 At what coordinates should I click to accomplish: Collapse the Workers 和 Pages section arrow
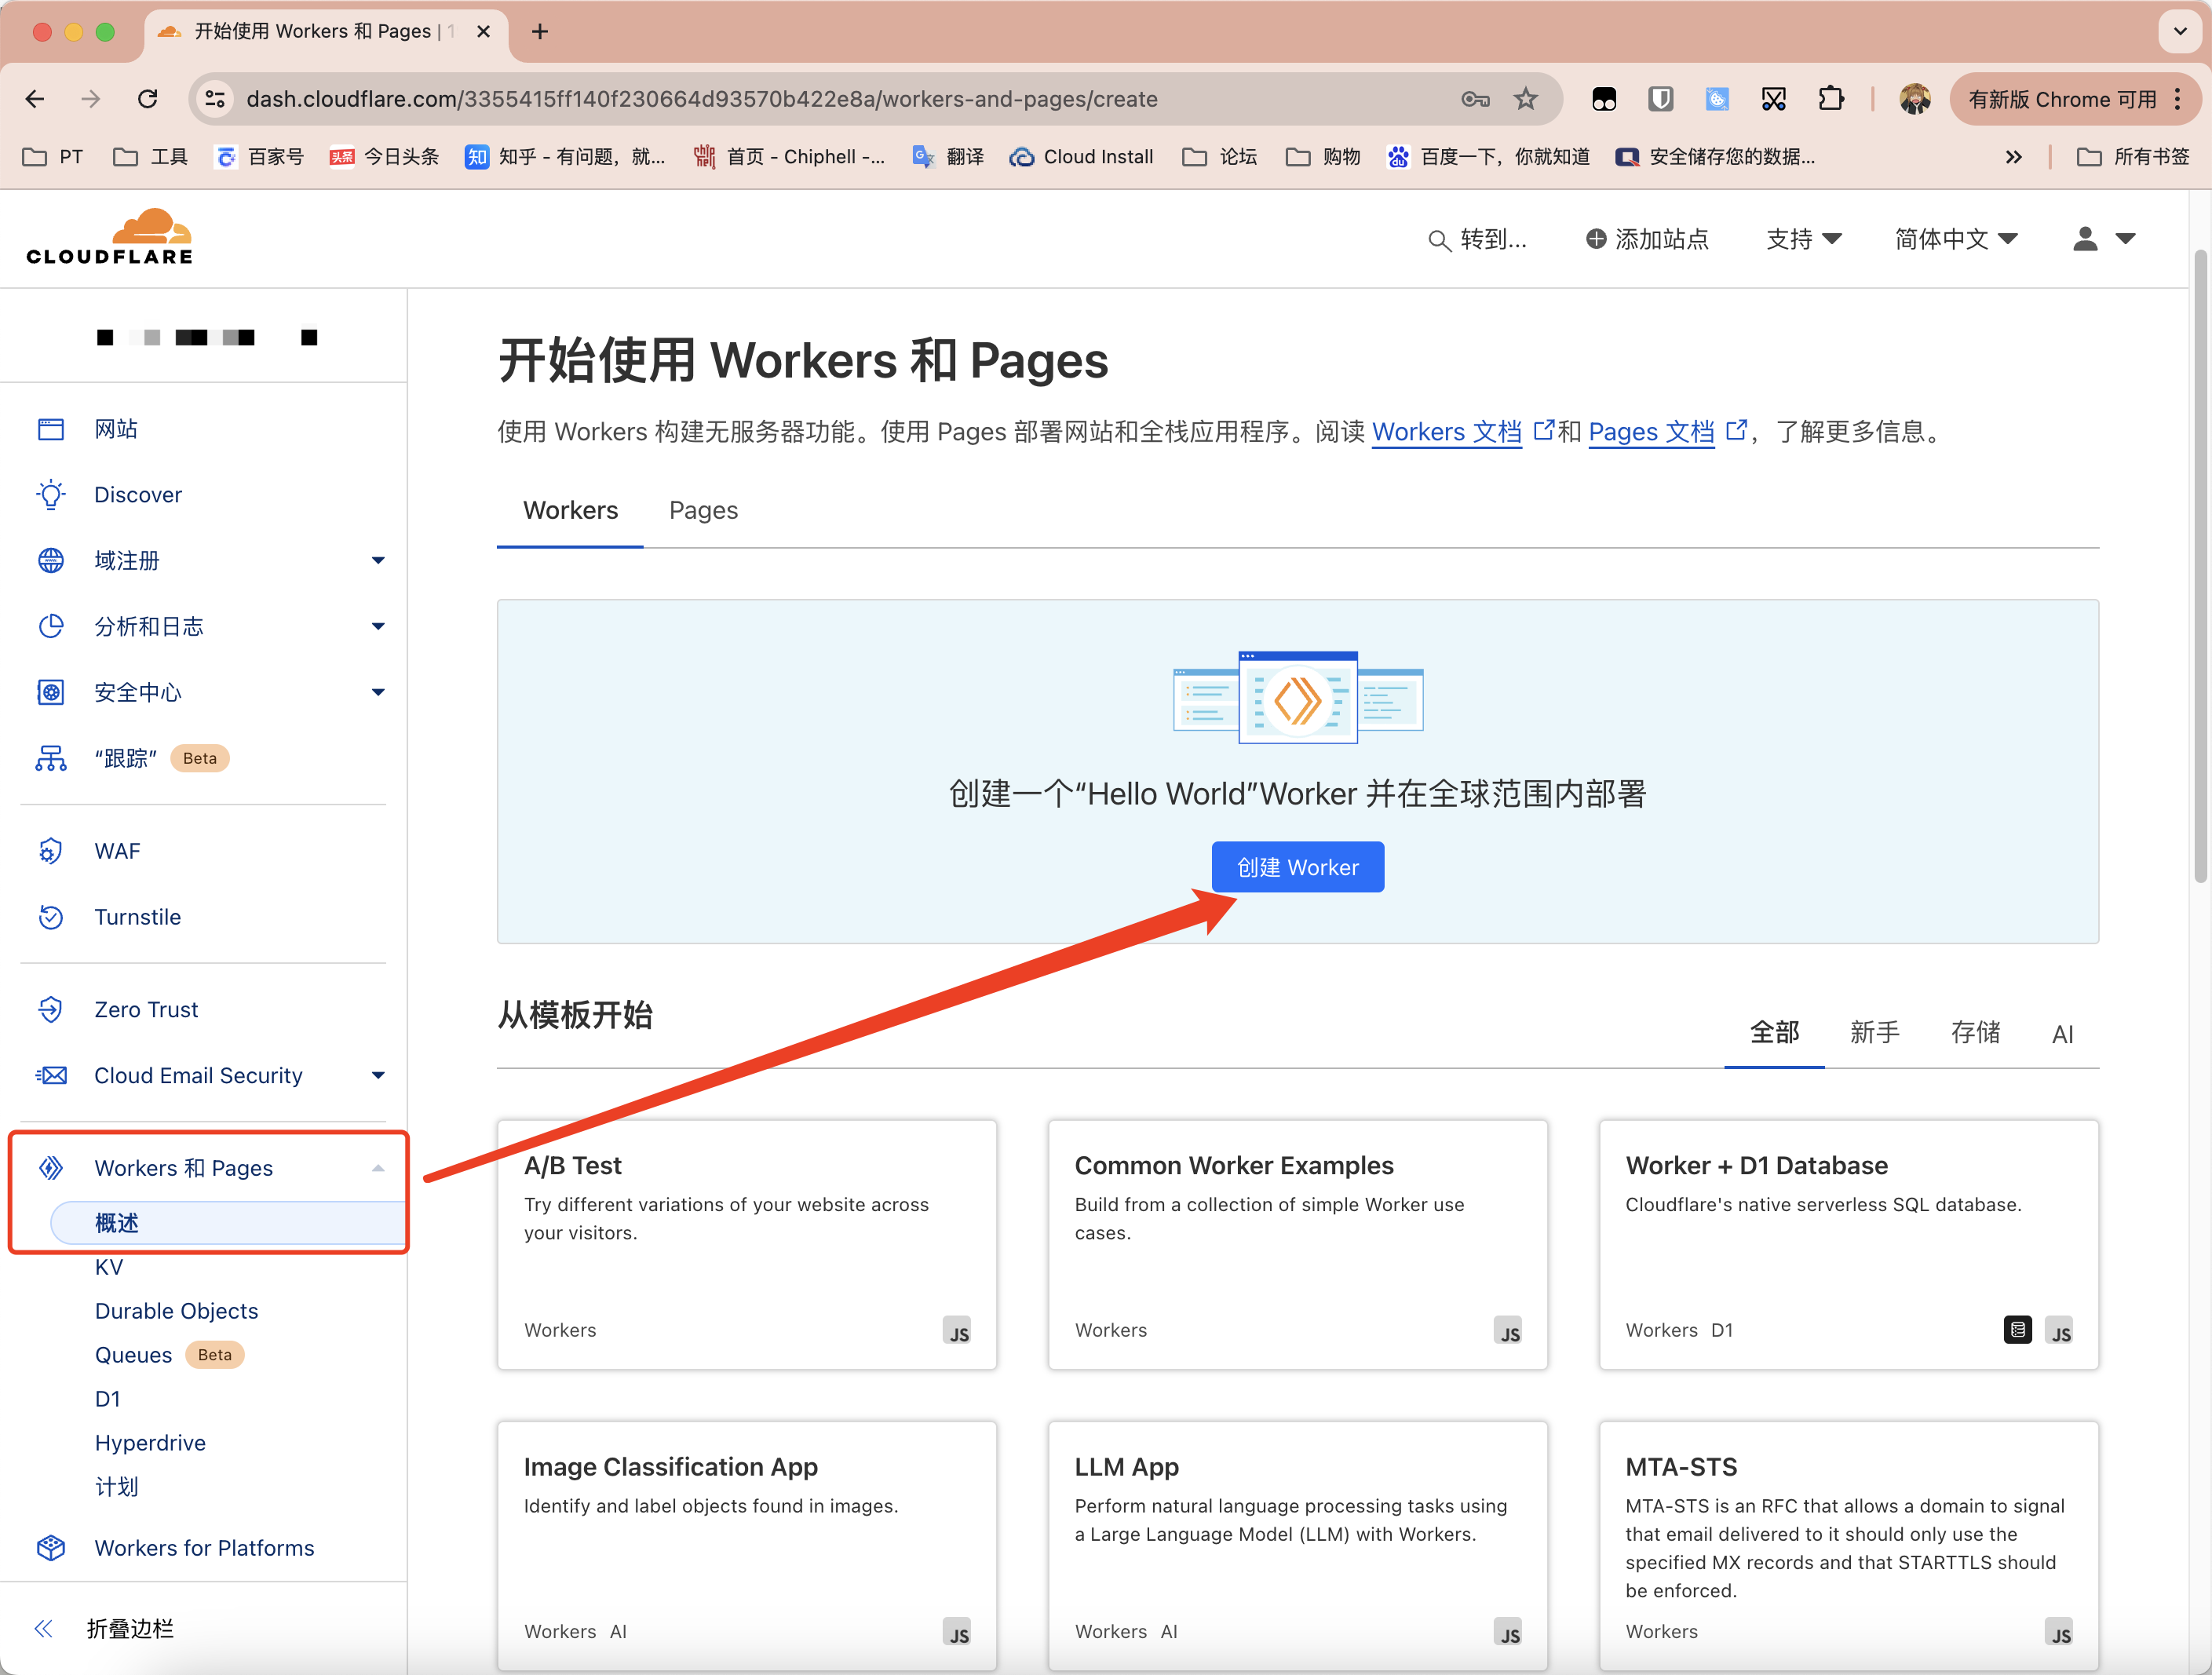tap(378, 1168)
